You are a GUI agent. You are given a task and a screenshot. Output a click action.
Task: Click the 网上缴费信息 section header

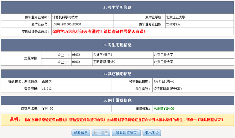coord(117,101)
